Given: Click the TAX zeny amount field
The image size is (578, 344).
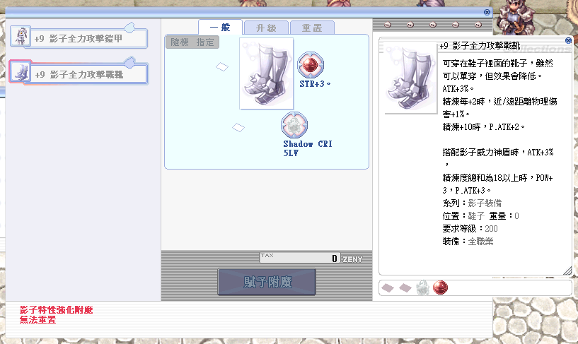Looking at the screenshot, I should (x=299, y=258).
